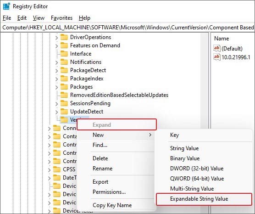The height and width of the screenshot is (214, 255).
Task: Click the registry path address bar
Action: click(x=127, y=28)
